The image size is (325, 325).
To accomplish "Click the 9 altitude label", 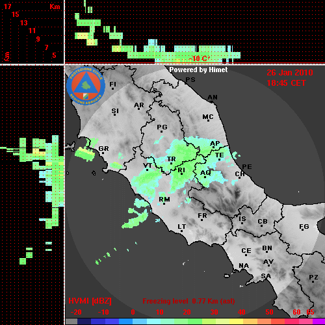I will point(38,39).
